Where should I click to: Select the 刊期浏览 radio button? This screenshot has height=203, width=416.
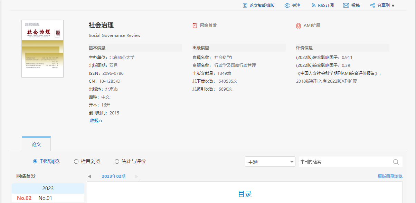(x=35, y=161)
